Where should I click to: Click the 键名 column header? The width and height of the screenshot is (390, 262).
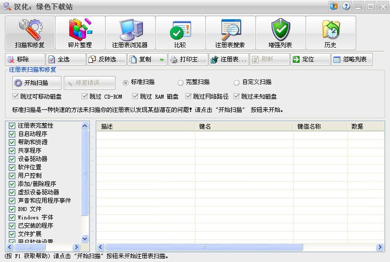tap(244, 127)
